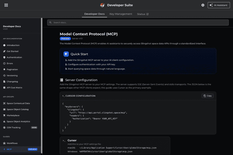Image resolution: width=233 pixels, height=155 pixels.
Task: Click the Versioning history icon
Action: [x=4, y=76]
